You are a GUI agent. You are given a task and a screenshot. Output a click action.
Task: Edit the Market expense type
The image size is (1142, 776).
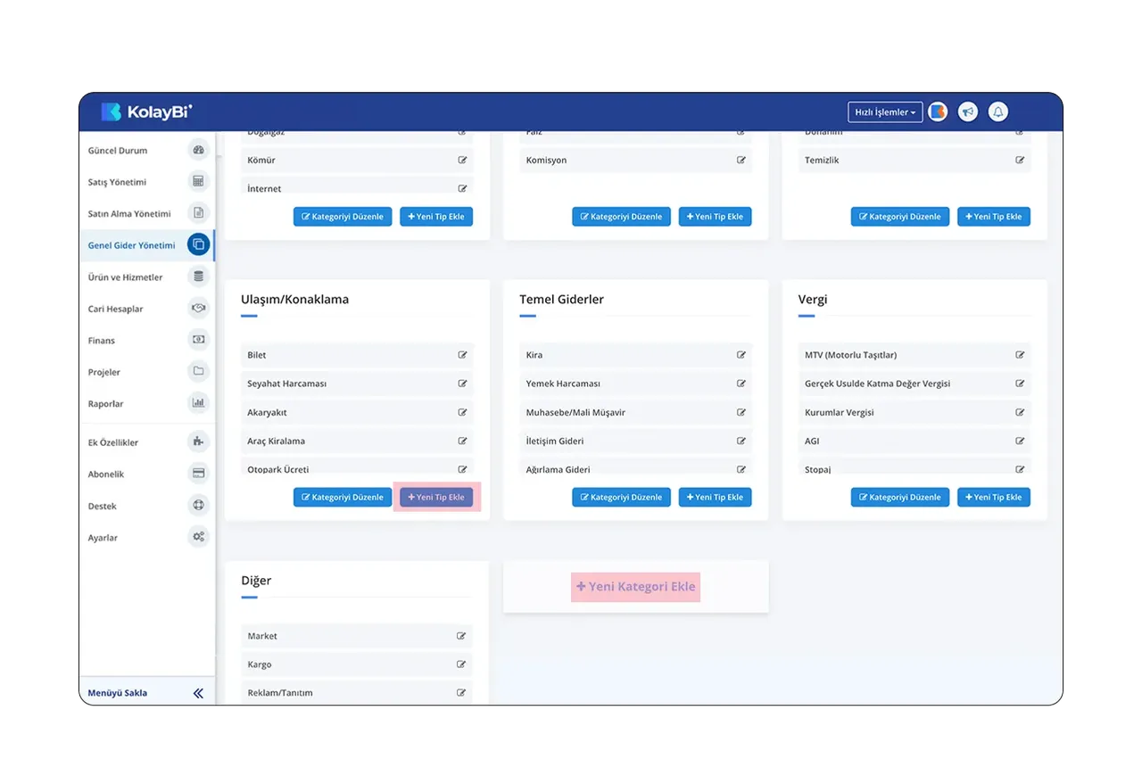click(461, 636)
